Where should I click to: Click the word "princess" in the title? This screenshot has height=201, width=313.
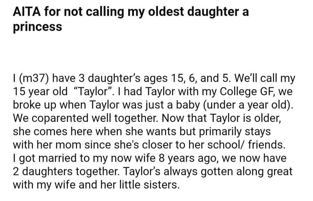37,27
